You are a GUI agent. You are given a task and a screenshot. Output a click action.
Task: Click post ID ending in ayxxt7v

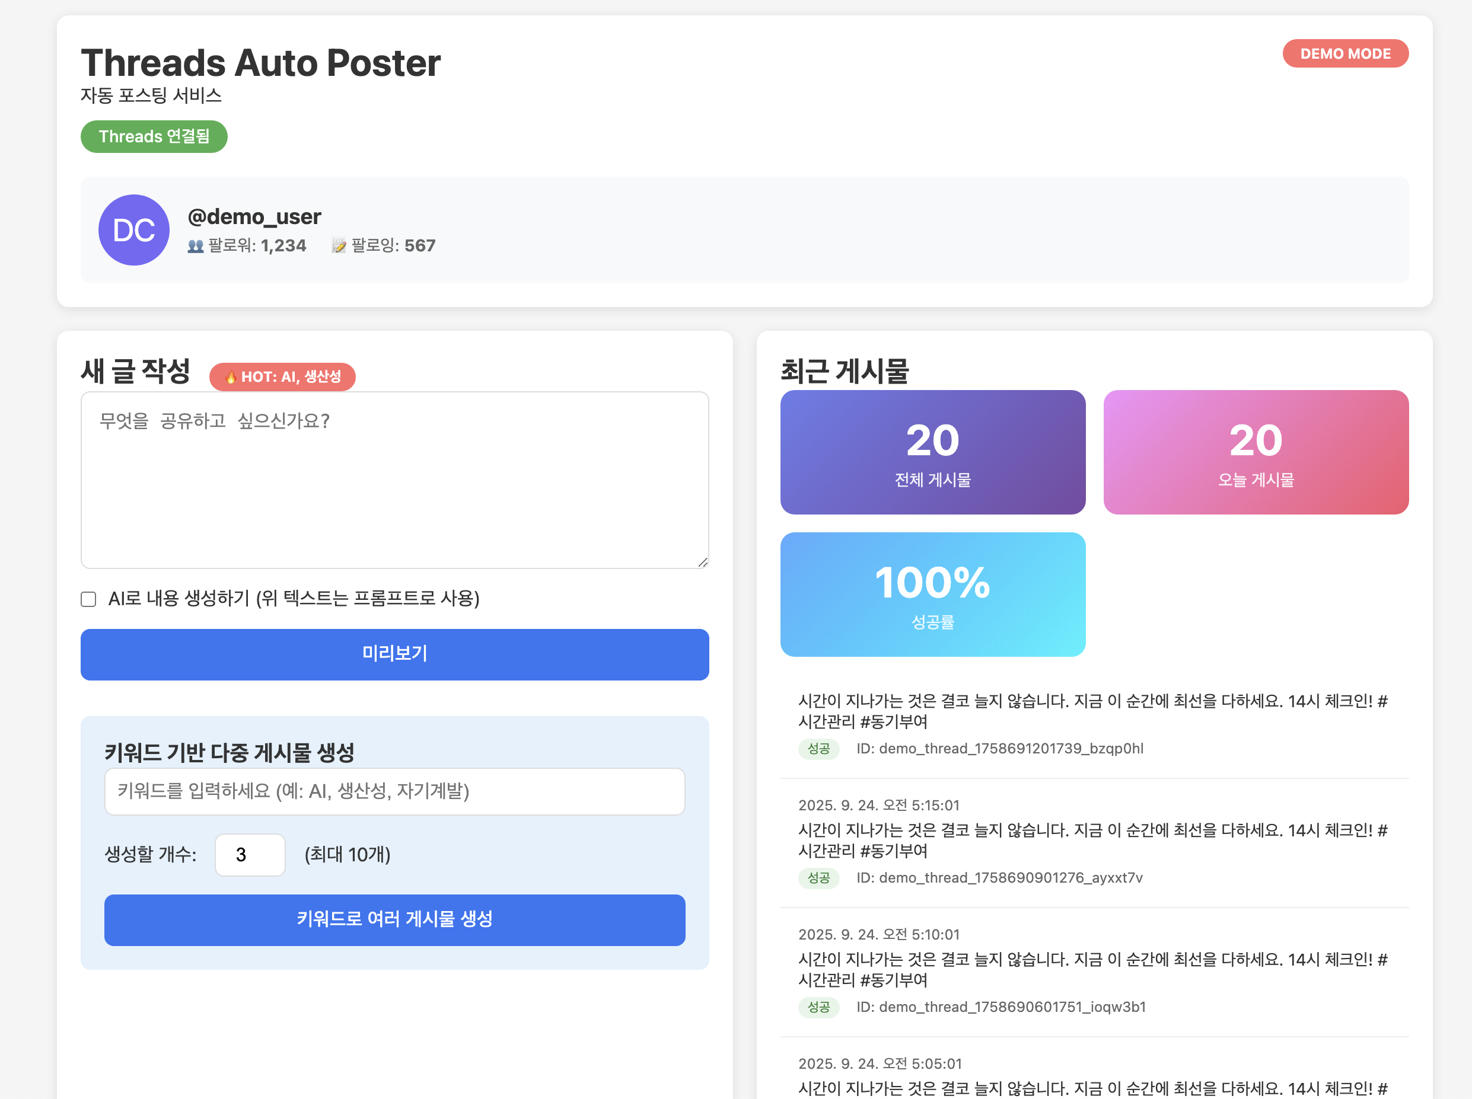coord(999,878)
